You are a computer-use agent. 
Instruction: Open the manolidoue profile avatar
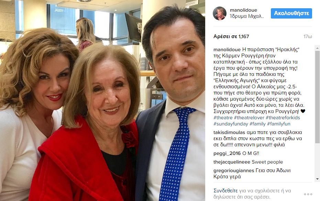[x=220, y=13]
